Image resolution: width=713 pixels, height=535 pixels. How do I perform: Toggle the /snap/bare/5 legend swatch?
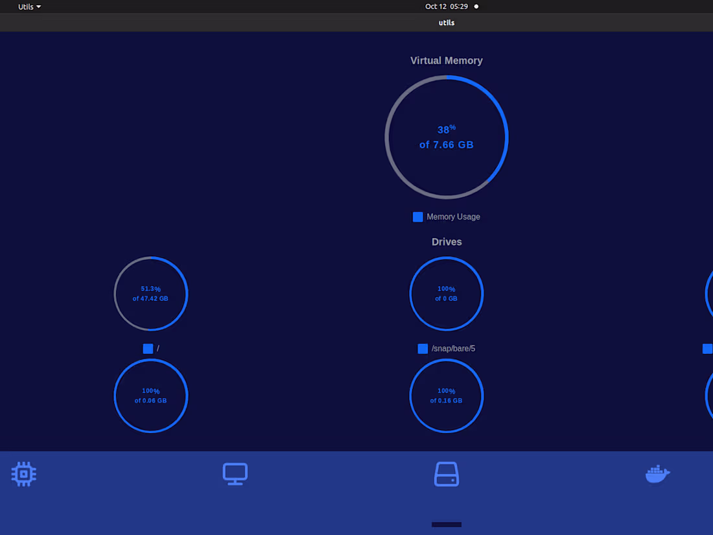(423, 348)
